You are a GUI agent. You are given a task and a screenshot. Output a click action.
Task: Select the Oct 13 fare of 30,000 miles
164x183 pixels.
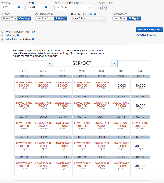140,126
